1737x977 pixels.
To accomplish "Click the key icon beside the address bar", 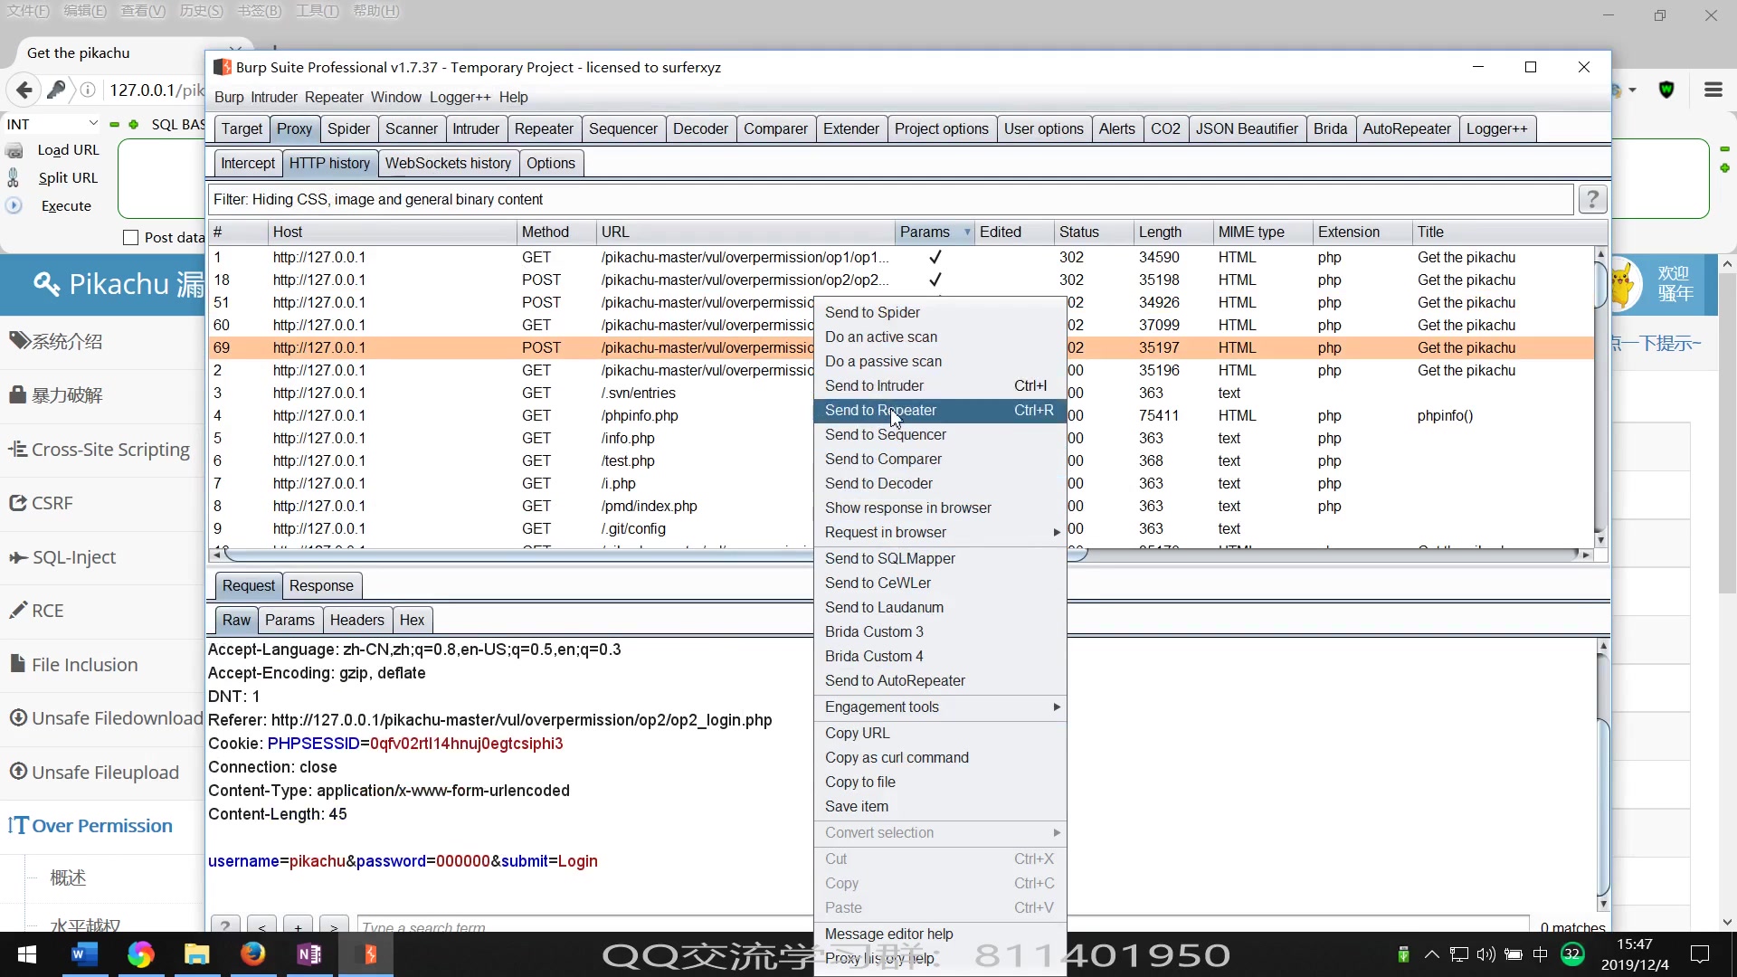I will [x=56, y=90].
